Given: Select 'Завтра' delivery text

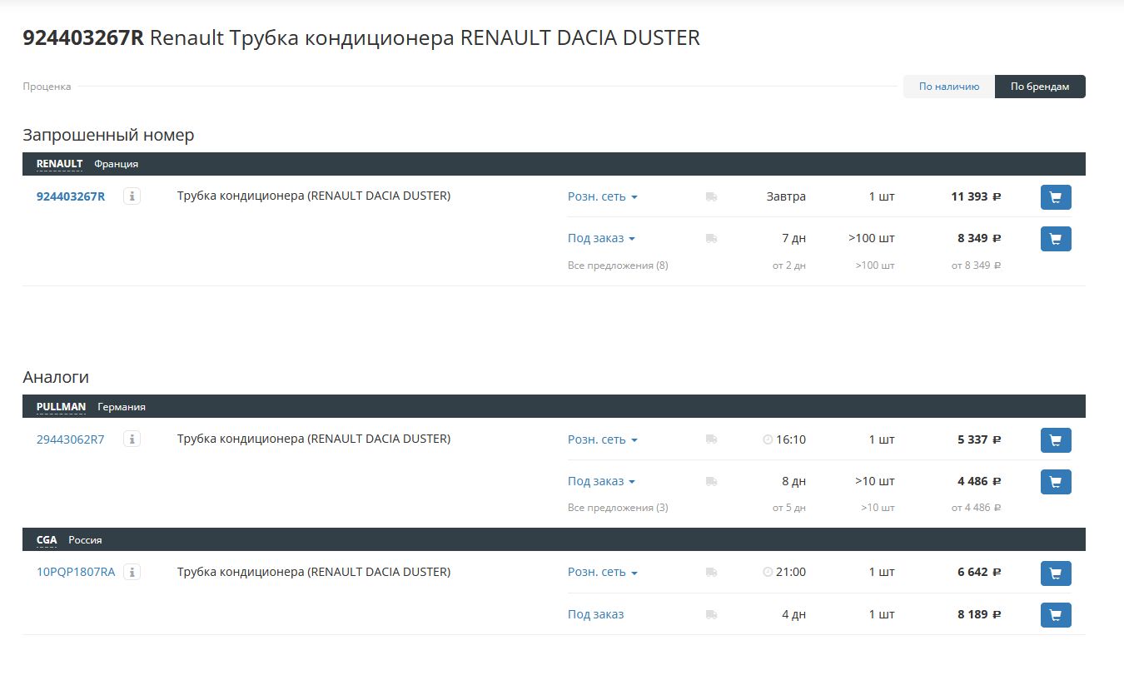Looking at the screenshot, I should (786, 197).
